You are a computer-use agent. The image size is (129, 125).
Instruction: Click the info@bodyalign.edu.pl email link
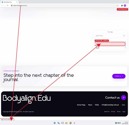(x=110, y=105)
